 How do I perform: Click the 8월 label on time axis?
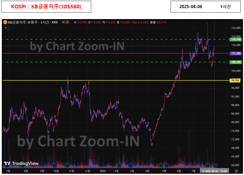(x=26, y=171)
